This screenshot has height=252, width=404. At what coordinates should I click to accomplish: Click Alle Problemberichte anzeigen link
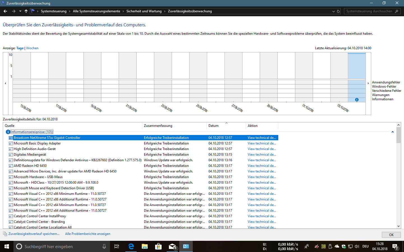coord(88,234)
